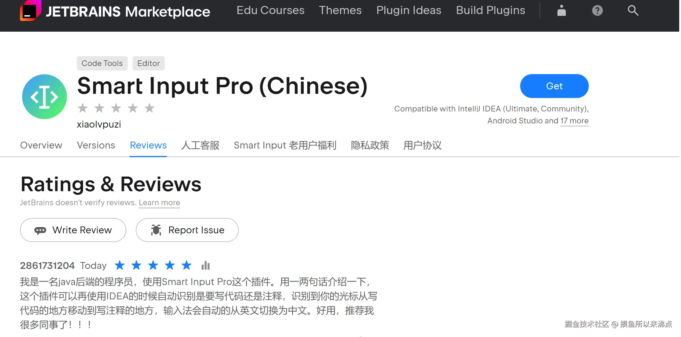This screenshot has width=681, height=337.
Task: Click the speech bubble icon in Write Review
Action: click(40, 230)
